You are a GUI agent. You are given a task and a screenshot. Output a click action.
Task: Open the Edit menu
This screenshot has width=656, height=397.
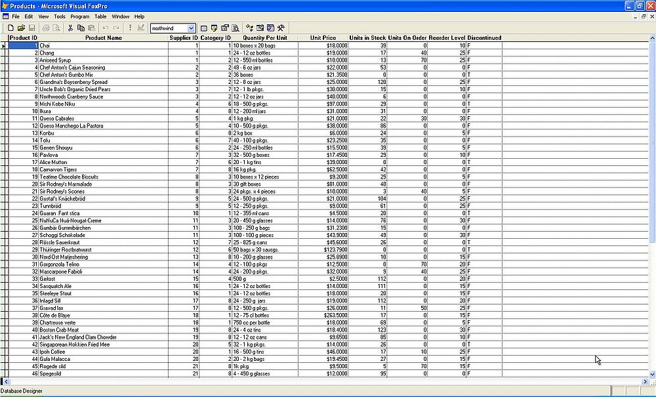click(28, 17)
